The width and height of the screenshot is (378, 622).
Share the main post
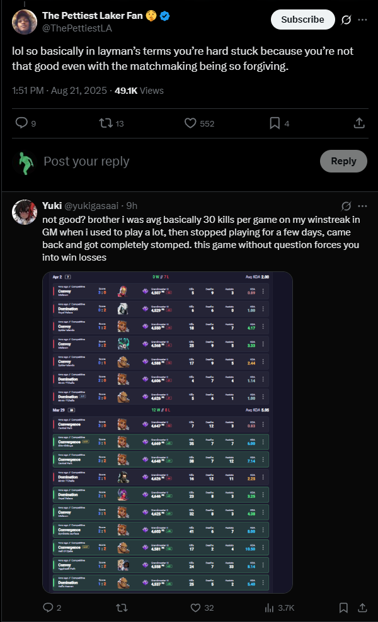[358, 123]
